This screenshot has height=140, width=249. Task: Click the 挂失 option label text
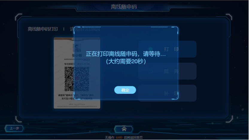point(171,71)
